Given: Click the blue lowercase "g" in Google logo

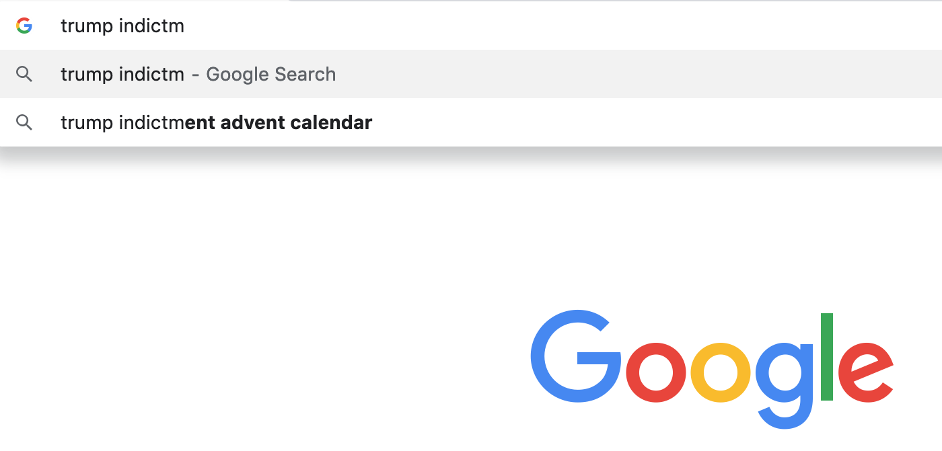Looking at the screenshot, I should click(x=785, y=384).
